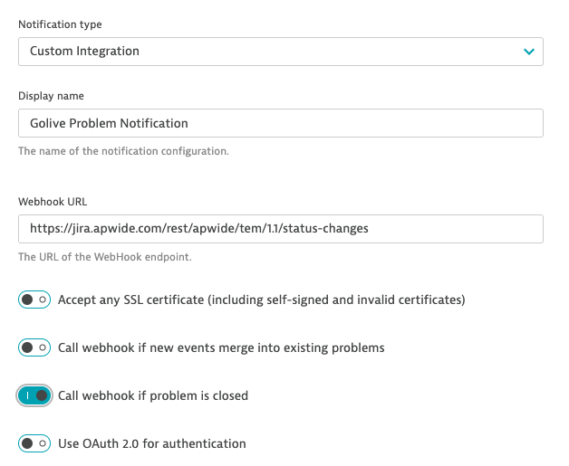The image size is (569, 466).
Task: Click the notification configuration name help text
Action: pos(123,151)
